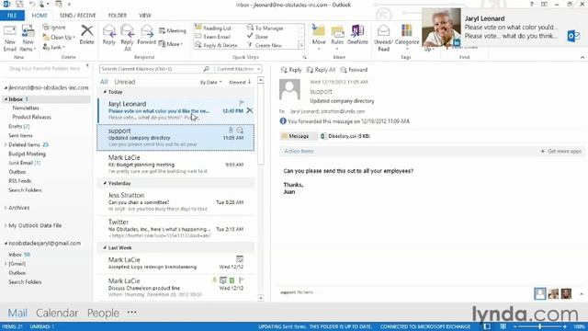Open the Jess Stratton email
The width and height of the screenshot is (588, 331).
pyautogui.click(x=175, y=202)
